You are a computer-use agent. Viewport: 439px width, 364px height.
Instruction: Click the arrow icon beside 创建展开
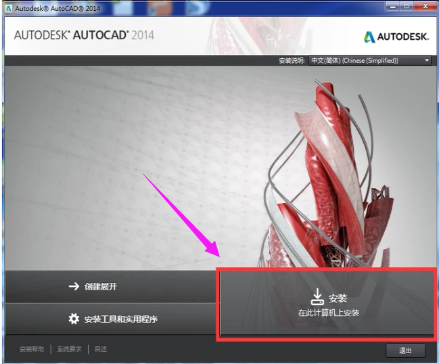click(x=74, y=286)
